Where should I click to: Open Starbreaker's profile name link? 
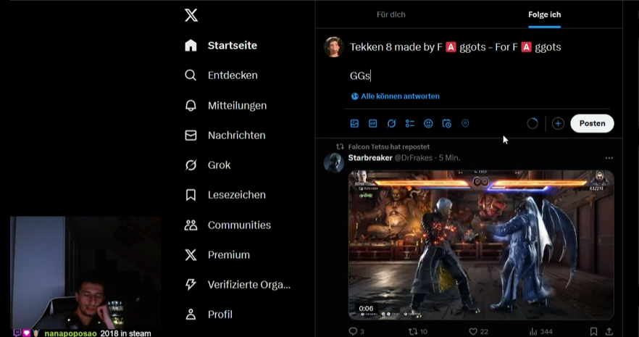(370, 158)
